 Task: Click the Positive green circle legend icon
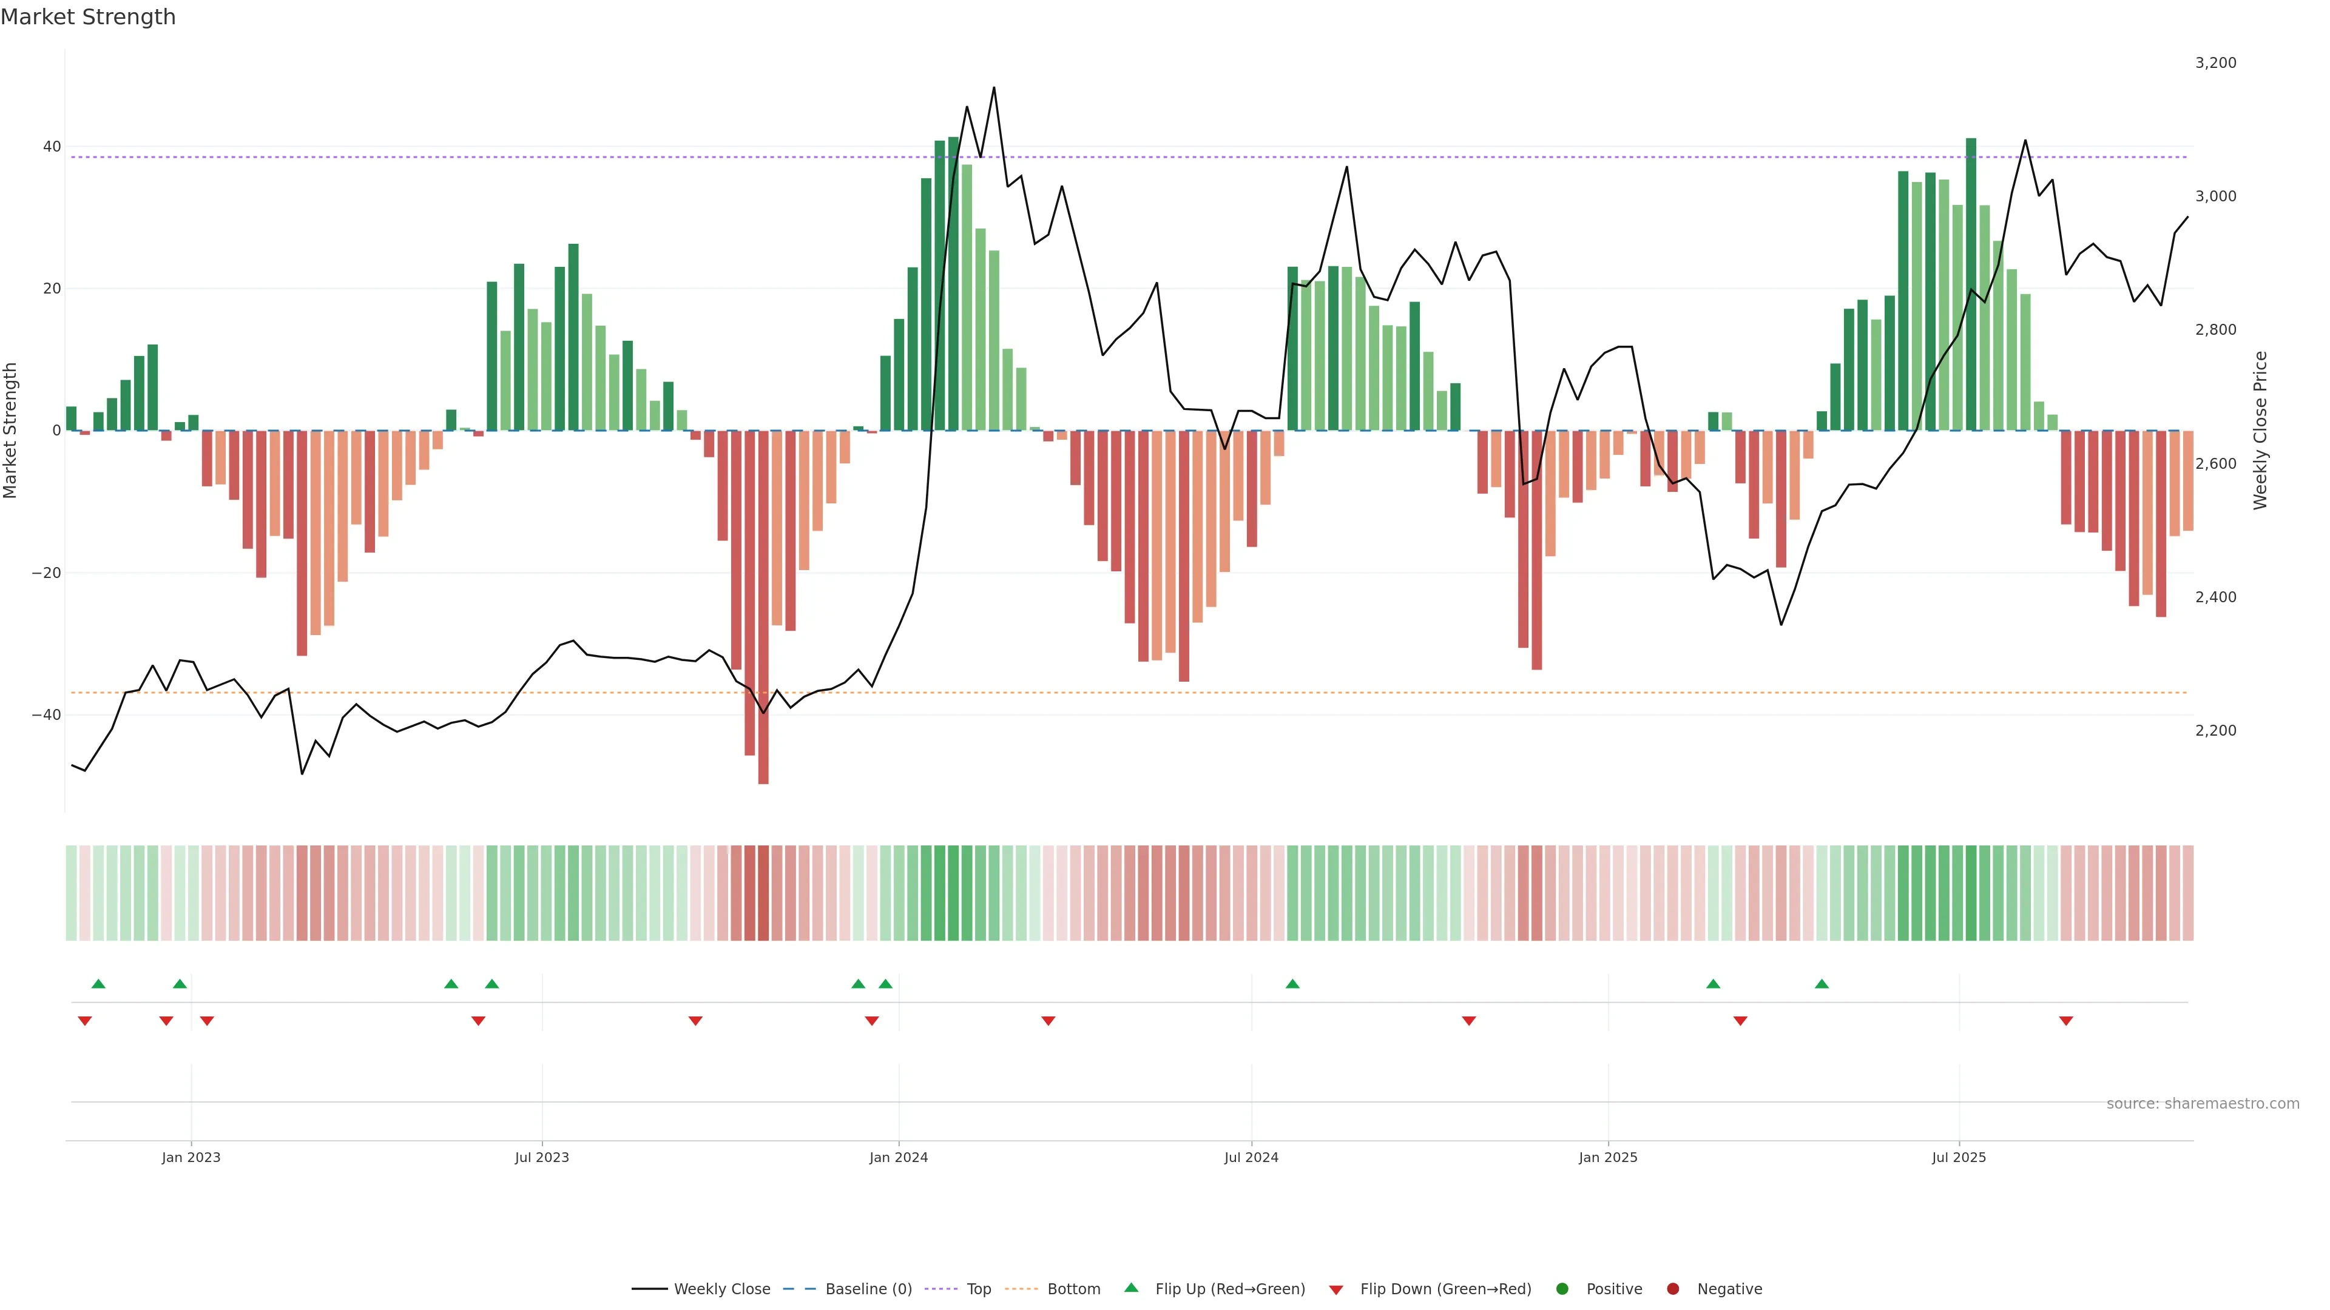1562,1289
